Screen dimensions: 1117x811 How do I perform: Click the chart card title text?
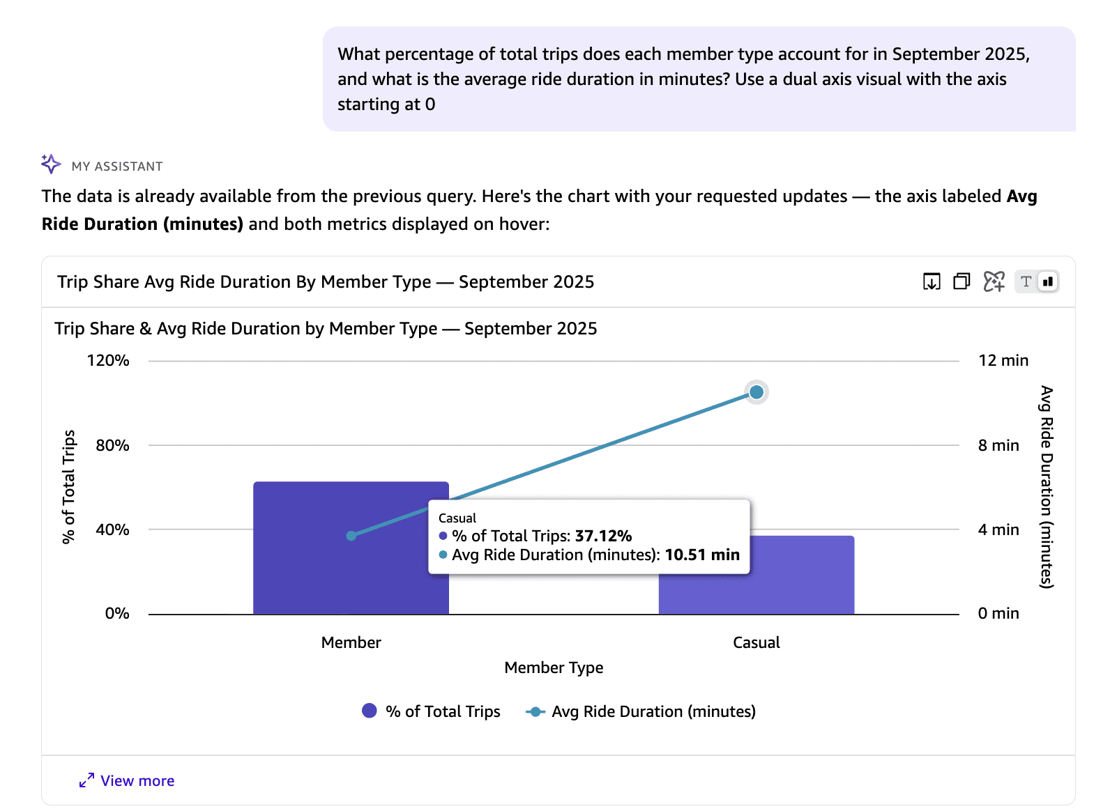pos(326,281)
